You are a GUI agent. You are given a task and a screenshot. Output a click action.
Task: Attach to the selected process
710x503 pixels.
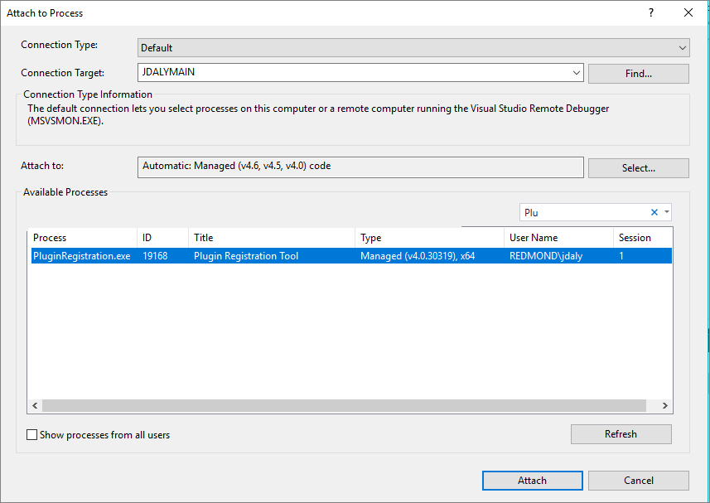(532, 480)
